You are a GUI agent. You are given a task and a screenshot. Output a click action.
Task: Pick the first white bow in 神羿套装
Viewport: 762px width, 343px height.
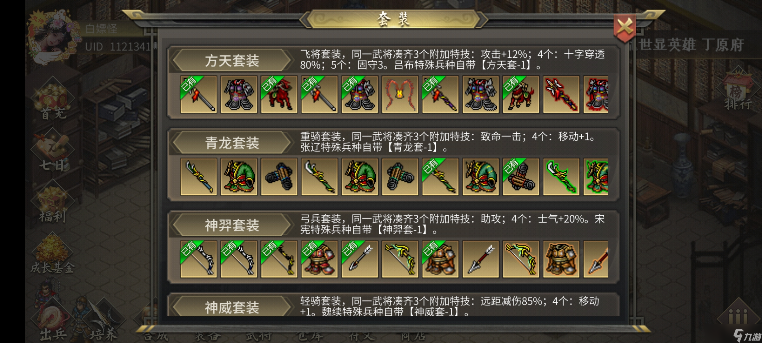[x=198, y=259]
